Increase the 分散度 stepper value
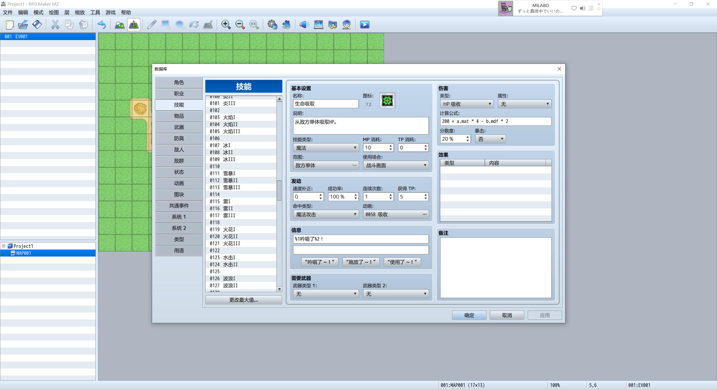The image size is (717, 389). 467,137
